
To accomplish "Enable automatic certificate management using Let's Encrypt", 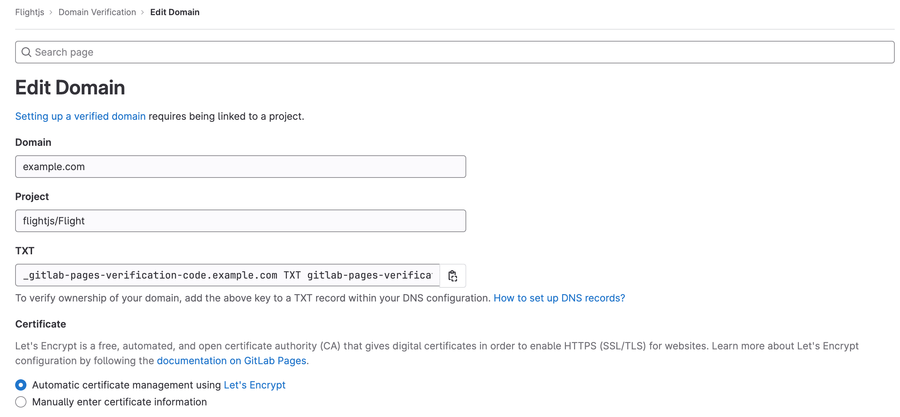I will [21, 385].
